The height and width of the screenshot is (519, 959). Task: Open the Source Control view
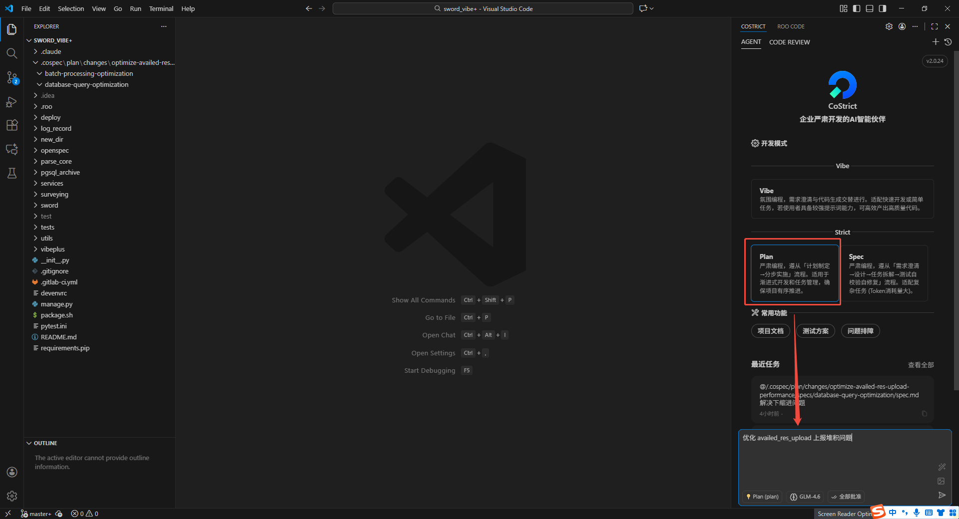tap(12, 77)
